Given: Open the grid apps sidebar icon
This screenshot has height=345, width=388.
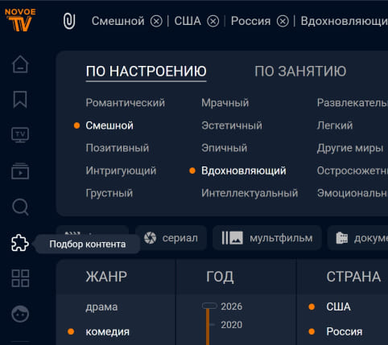Looking at the screenshot, I should tap(20, 278).
